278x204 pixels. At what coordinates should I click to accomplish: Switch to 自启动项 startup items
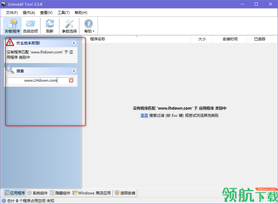(x=30, y=26)
